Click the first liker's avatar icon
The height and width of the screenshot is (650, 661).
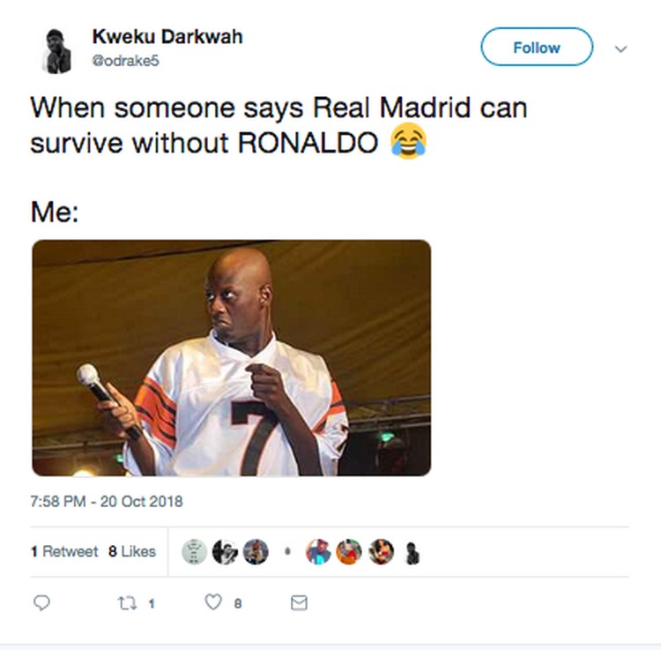click(194, 552)
